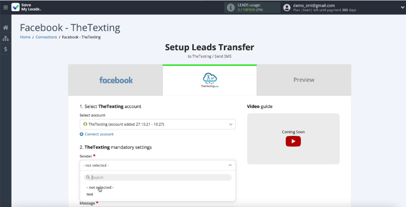Open the connections sitemap icon in the sidebar
406x207 pixels.
coord(6,38)
